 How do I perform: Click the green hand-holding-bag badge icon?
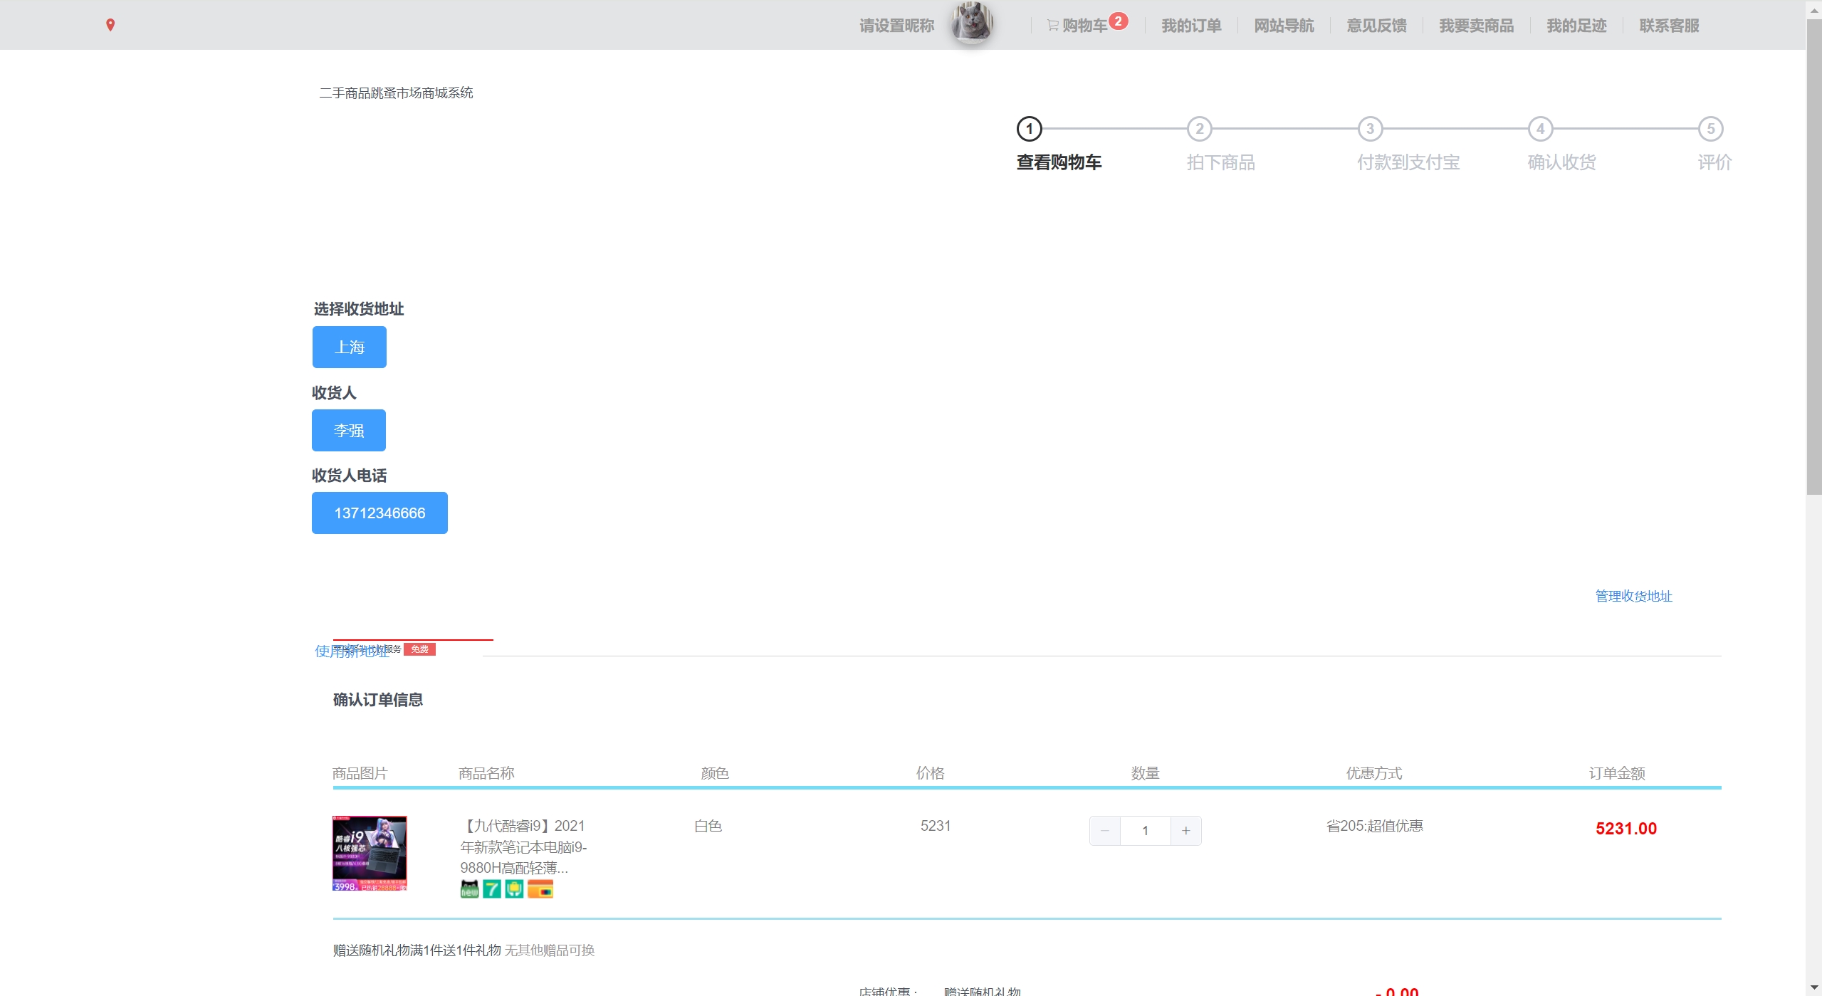click(514, 888)
